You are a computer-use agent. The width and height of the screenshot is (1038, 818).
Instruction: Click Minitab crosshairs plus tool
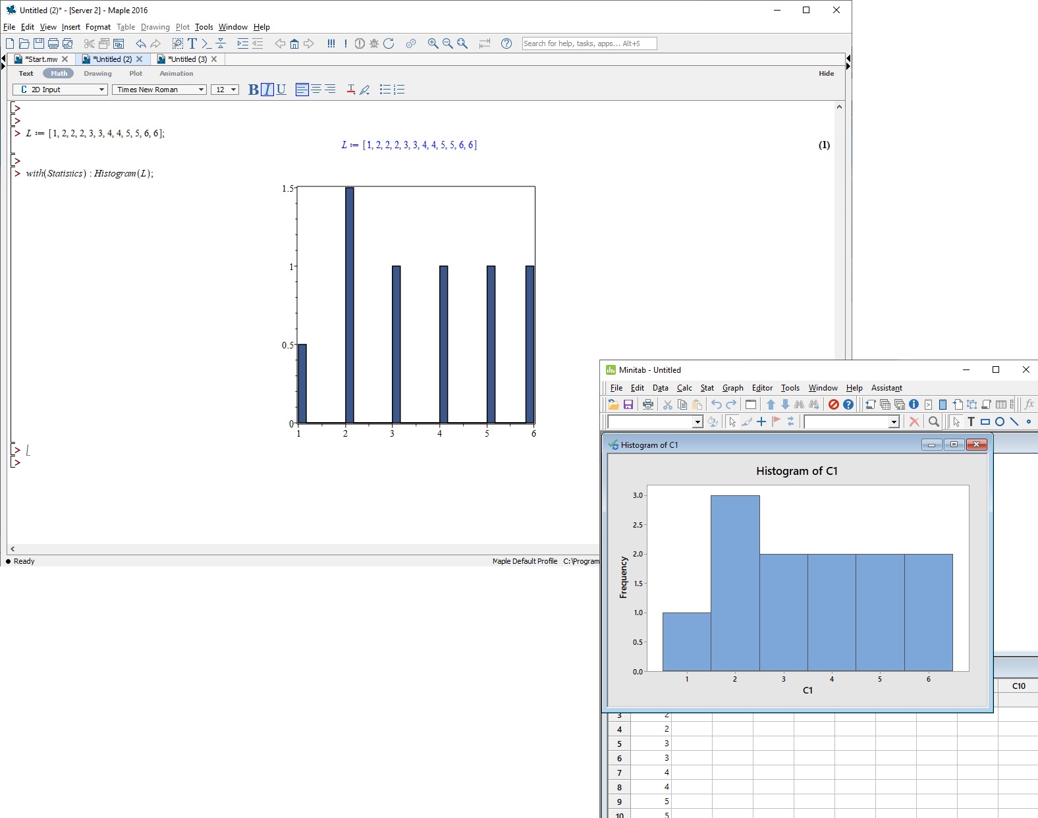point(761,422)
